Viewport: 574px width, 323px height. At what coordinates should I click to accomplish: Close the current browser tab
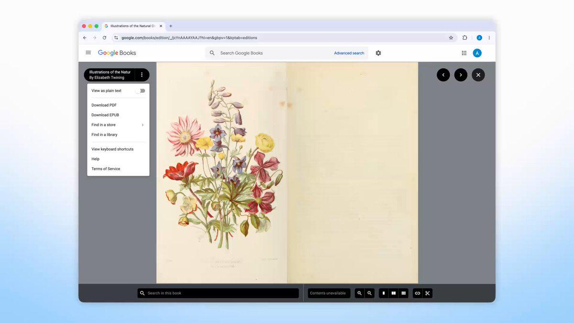click(x=161, y=26)
